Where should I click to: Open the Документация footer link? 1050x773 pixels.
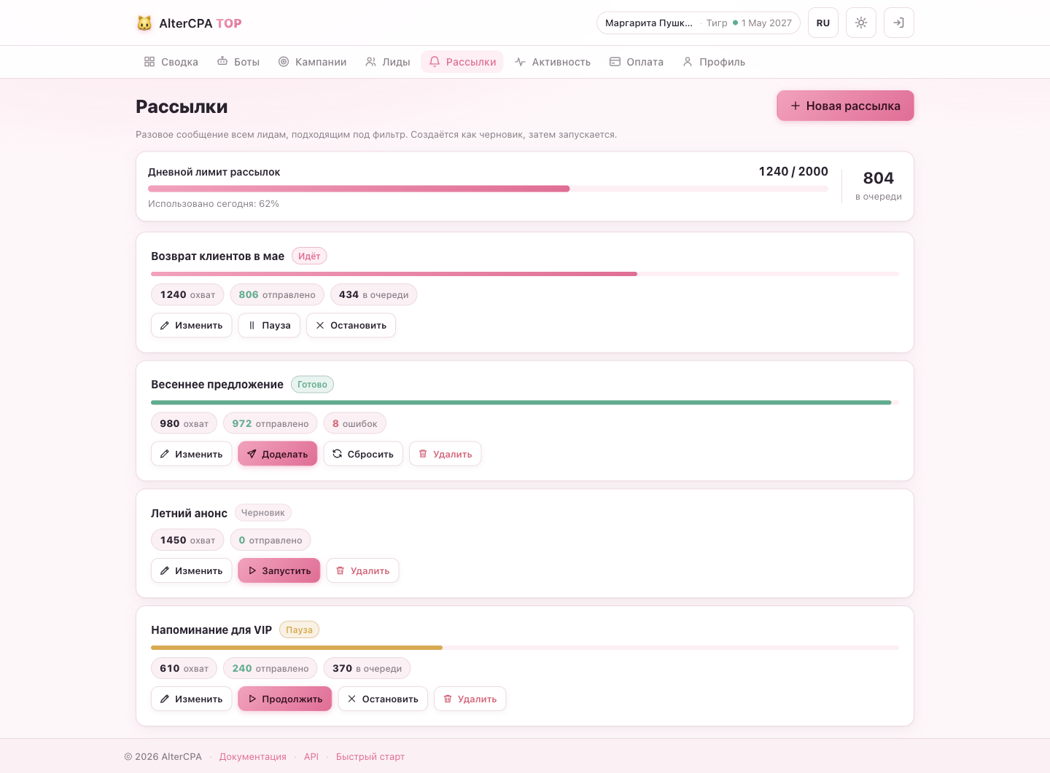[253, 756]
